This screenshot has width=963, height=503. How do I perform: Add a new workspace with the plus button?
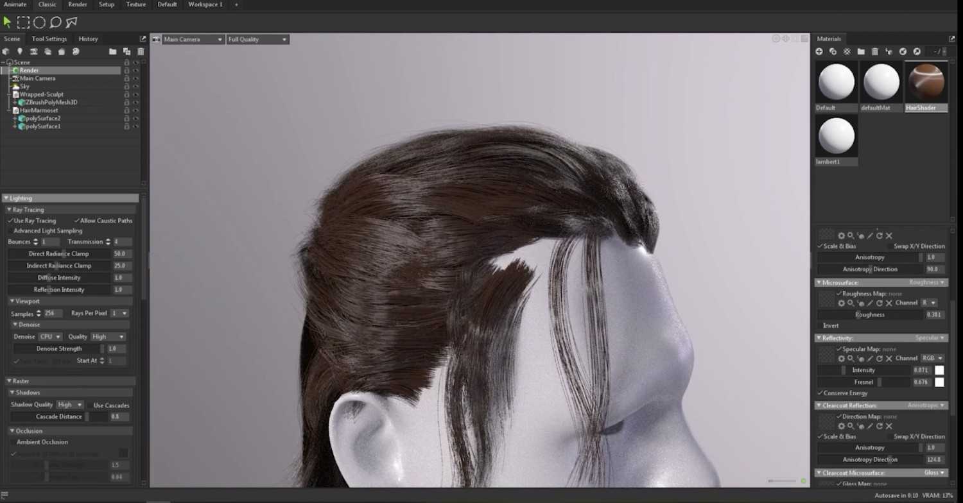click(x=236, y=4)
